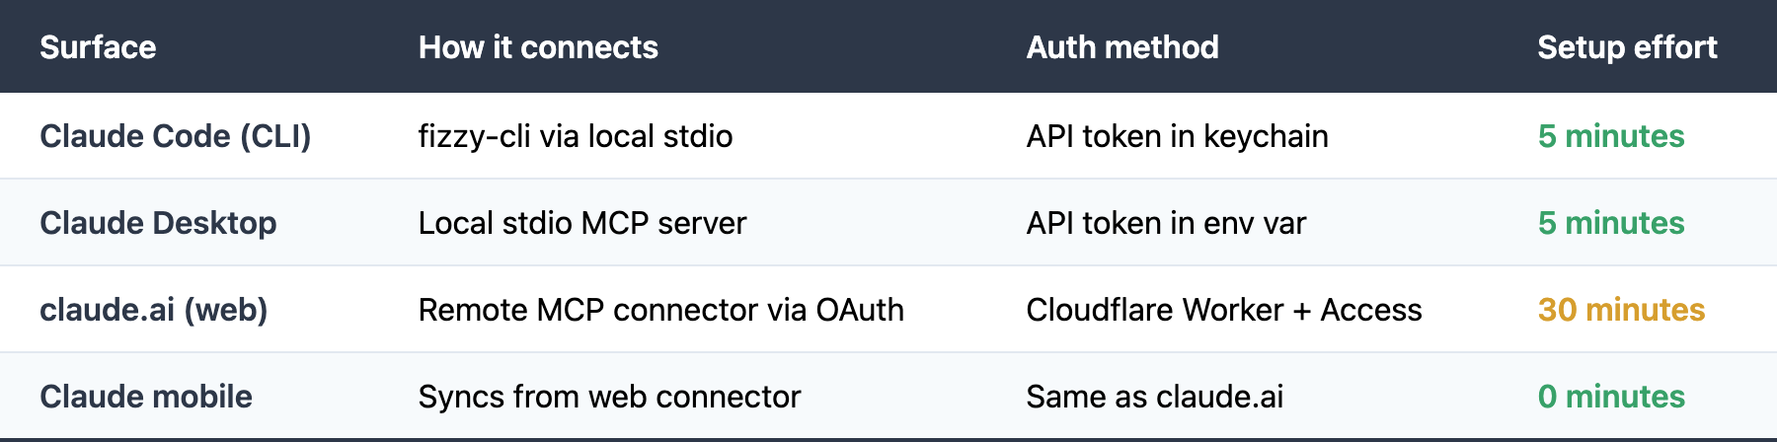Click '5 minutes' in Claude Code row
The height and width of the screenshot is (442, 1777).
click(x=1611, y=136)
